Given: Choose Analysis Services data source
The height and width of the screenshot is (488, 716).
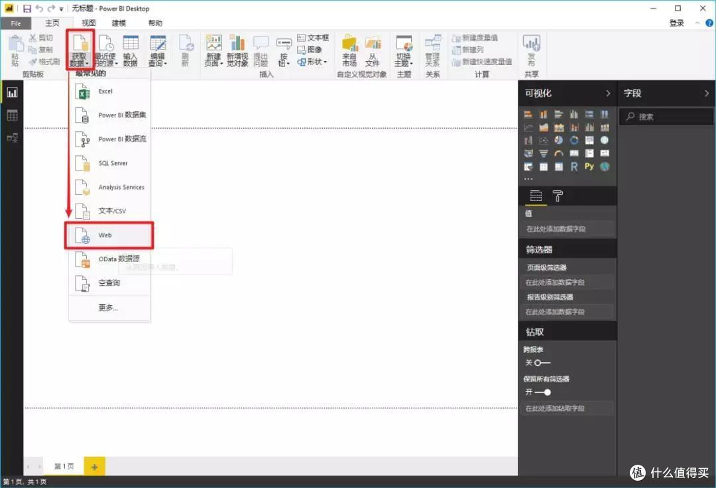Looking at the screenshot, I should [109, 187].
